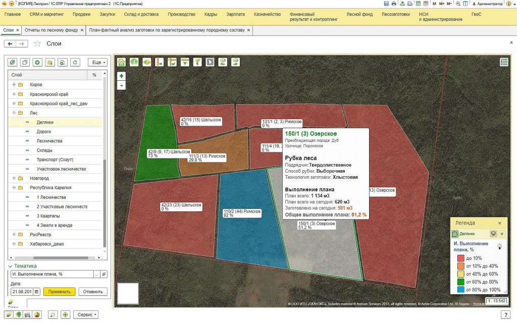Click the back navigation arrow

(10, 43)
